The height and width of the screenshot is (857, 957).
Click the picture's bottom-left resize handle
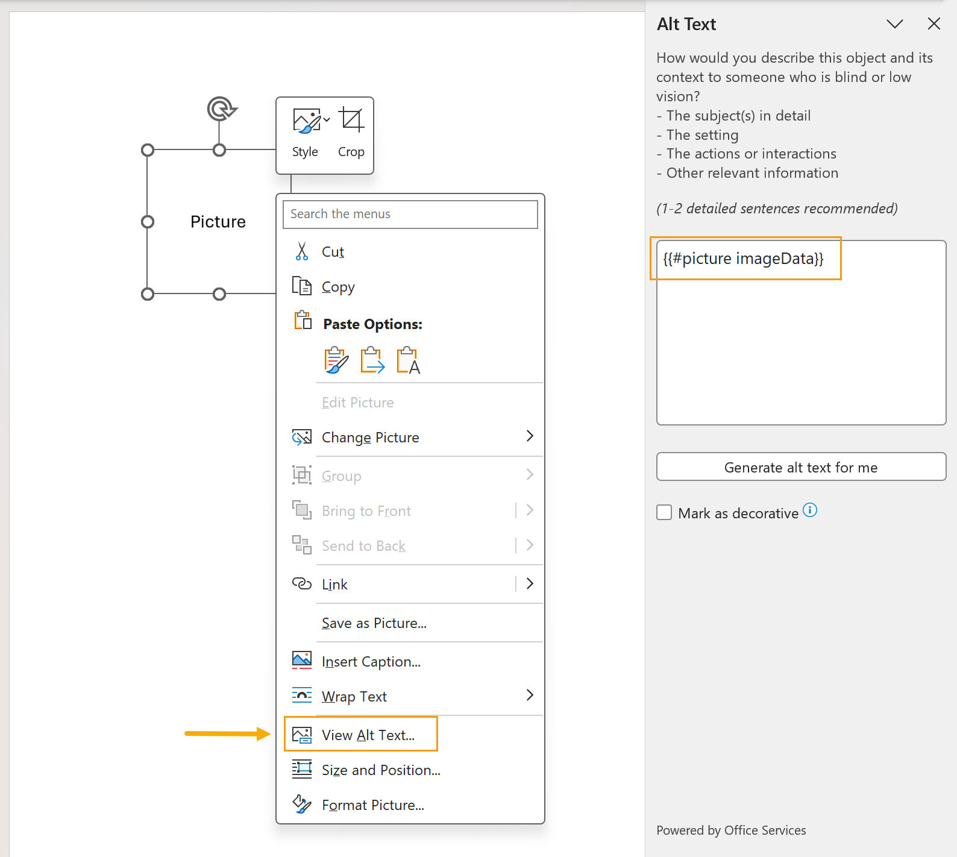(148, 294)
